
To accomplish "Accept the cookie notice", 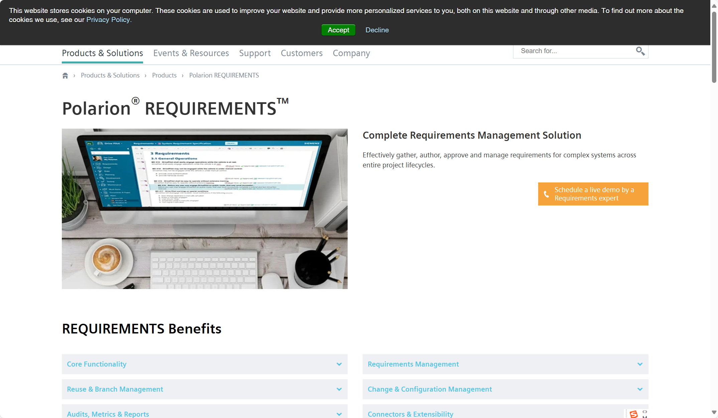I will (338, 30).
